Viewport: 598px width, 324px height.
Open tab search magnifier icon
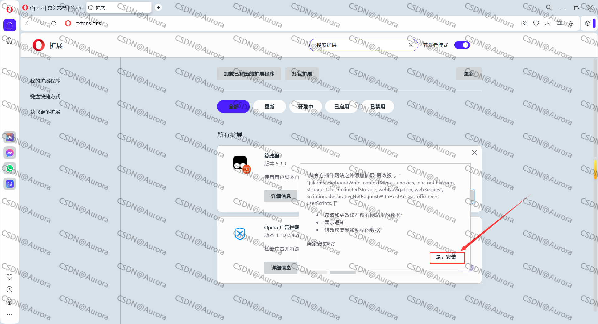coord(548,7)
